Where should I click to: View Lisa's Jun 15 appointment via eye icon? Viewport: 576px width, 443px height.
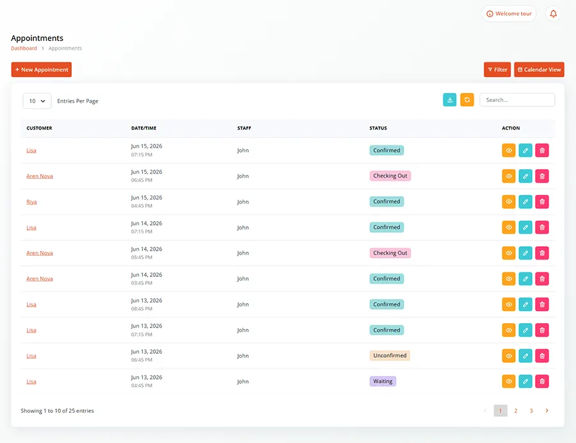pos(509,150)
